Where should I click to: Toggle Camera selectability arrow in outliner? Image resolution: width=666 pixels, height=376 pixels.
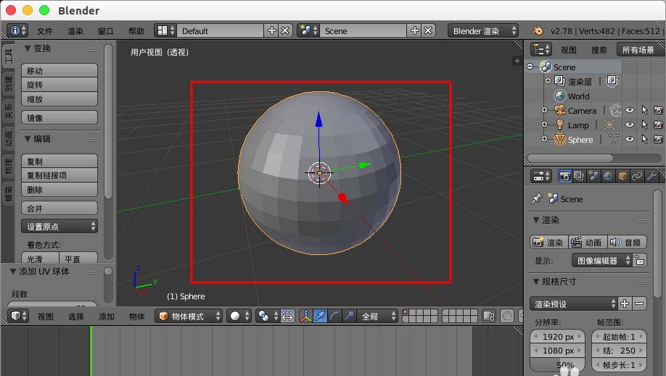tap(644, 110)
